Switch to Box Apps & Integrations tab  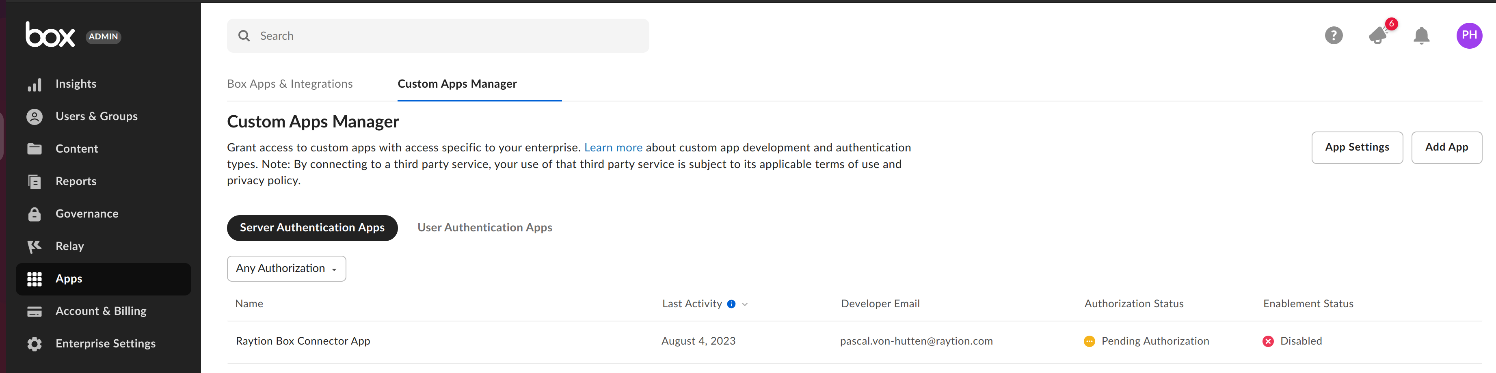click(x=290, y=84)
